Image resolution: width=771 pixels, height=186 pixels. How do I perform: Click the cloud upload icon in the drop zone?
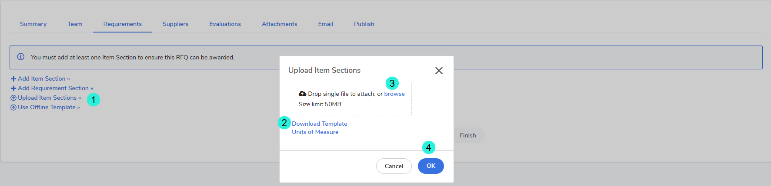pos(303,94)
